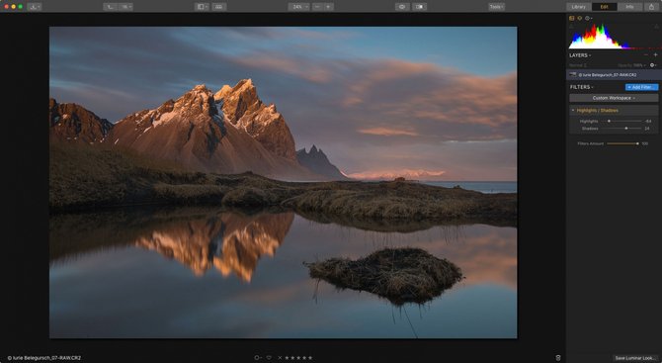Image resolution: width=662 pixels, height=363 pixels.
Task: Click Save Luminar Look button
Action: [635, 358]
